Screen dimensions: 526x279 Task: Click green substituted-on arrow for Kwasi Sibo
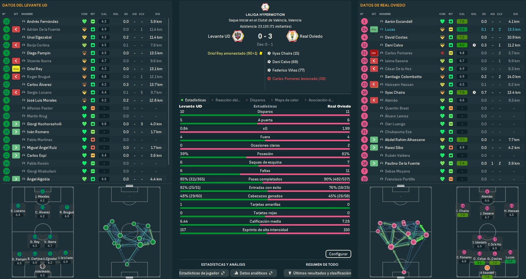pyautogui.click(x=374, y=148)
